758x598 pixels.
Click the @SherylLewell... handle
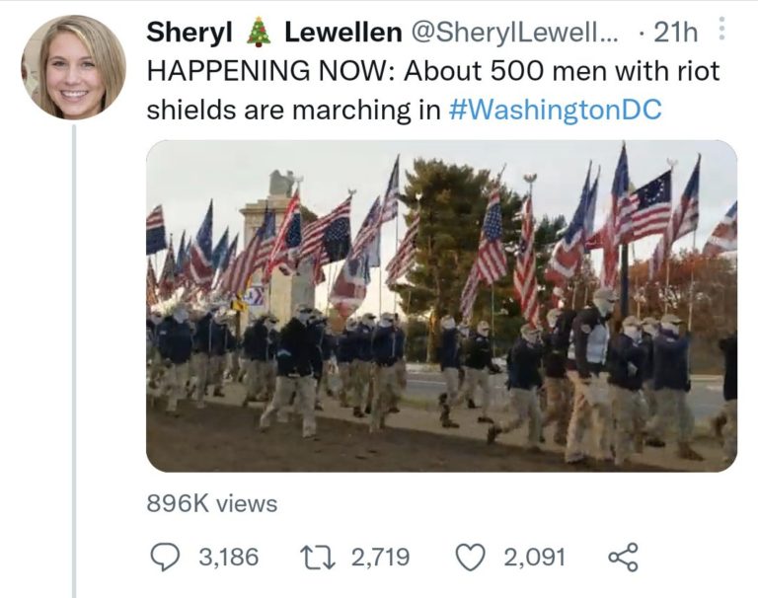[513, 33]
